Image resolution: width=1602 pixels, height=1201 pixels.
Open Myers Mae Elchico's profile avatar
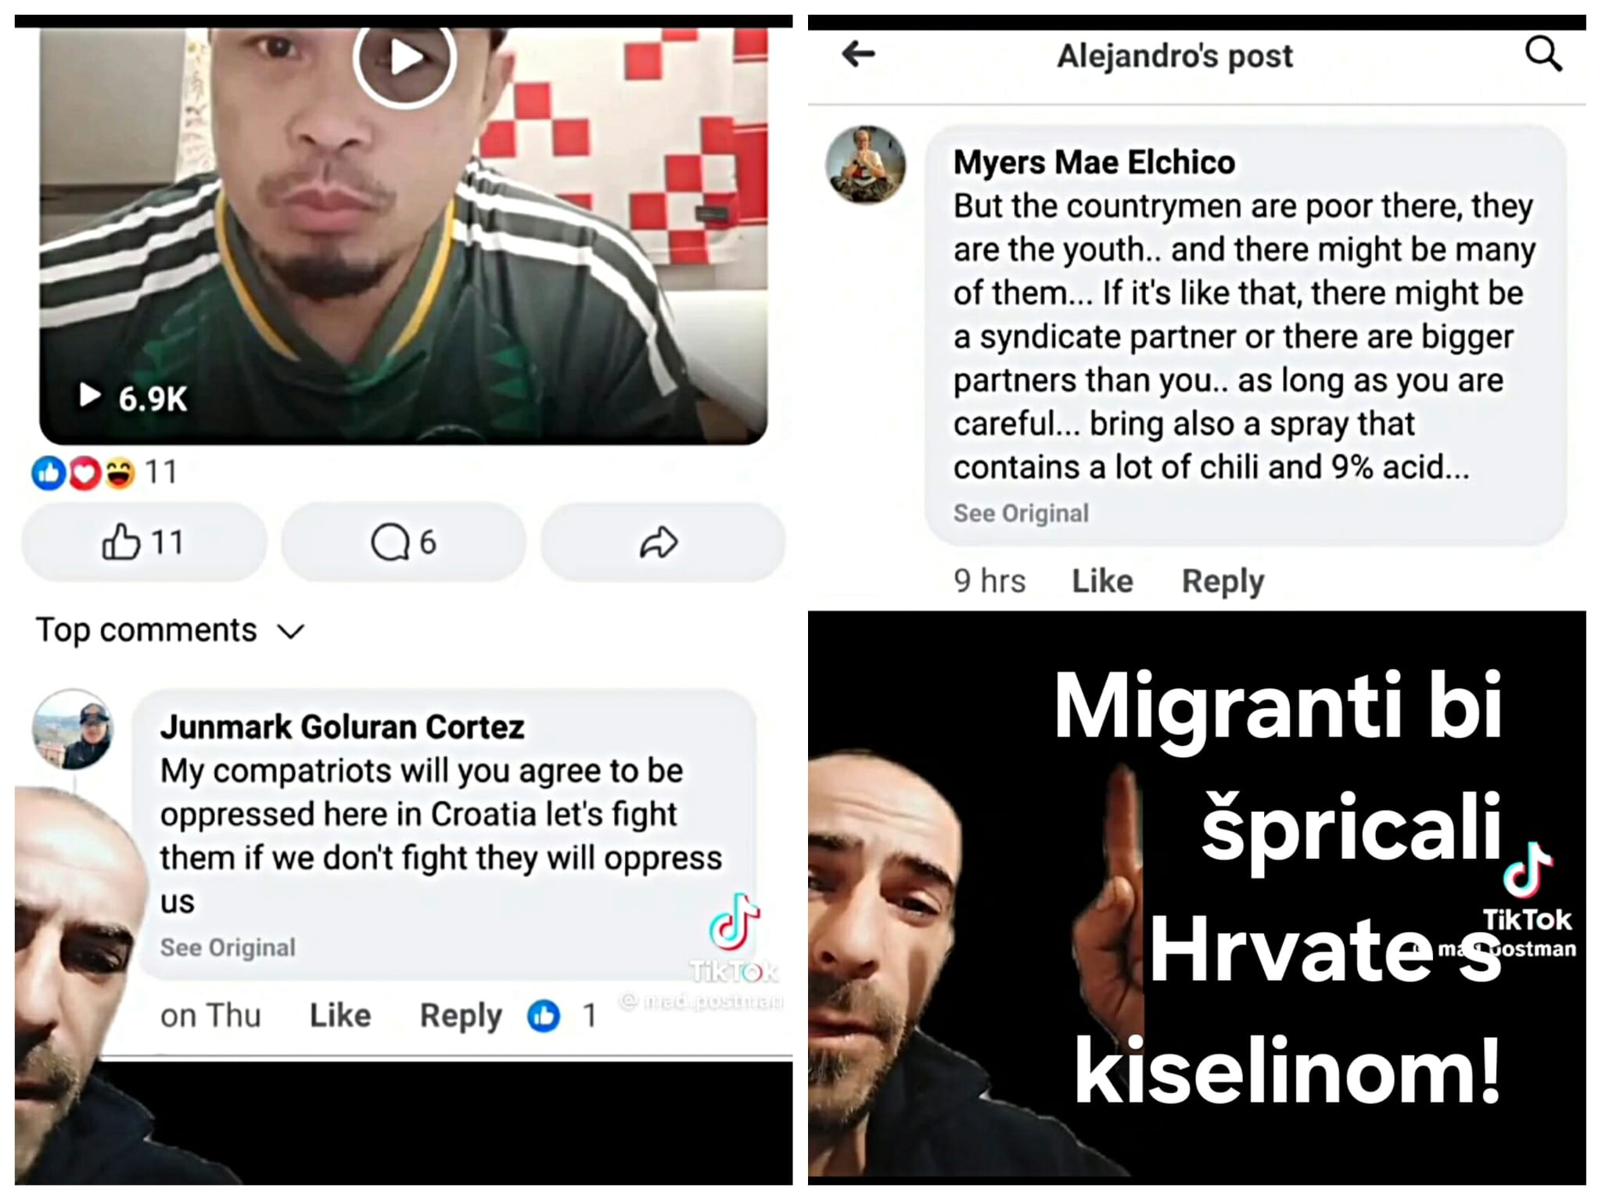pyautogui.click(x=866, y=165)
